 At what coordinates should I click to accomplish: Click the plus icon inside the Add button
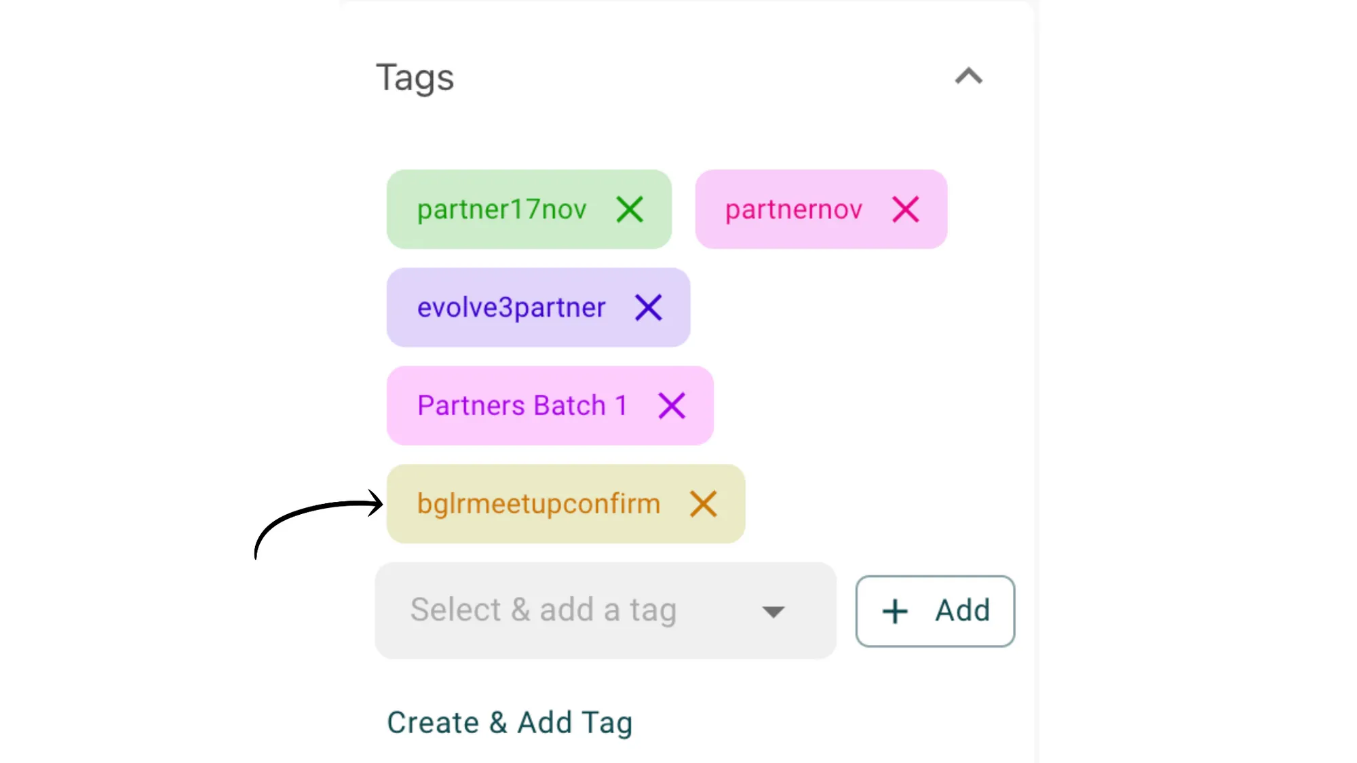pos(894,610)
